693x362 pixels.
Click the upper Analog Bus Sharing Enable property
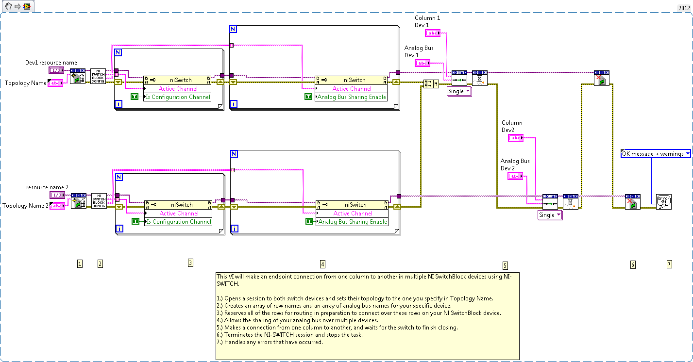pos(351,97)
